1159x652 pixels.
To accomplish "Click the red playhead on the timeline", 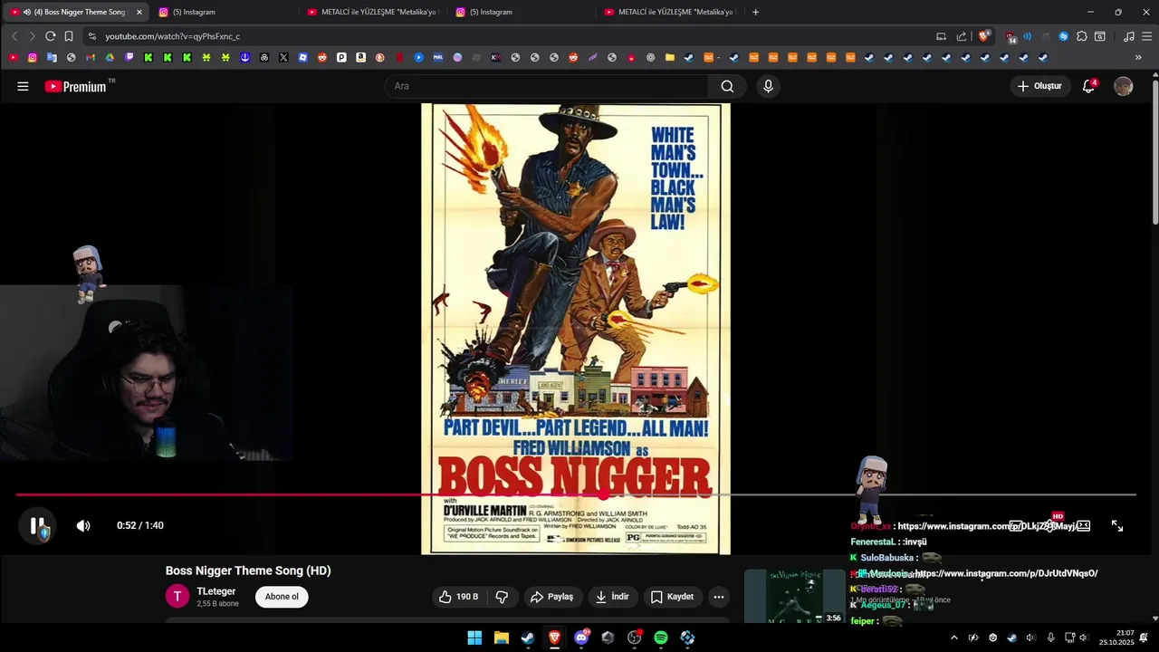I will [x=603, y=494].
